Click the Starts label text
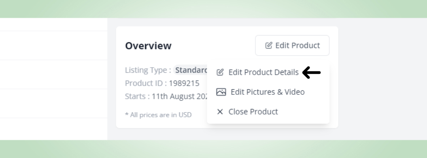 [x=137, y=96]
